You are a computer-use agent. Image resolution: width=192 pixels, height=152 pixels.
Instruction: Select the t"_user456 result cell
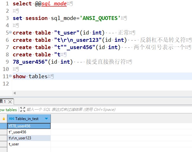click(29, 132)
